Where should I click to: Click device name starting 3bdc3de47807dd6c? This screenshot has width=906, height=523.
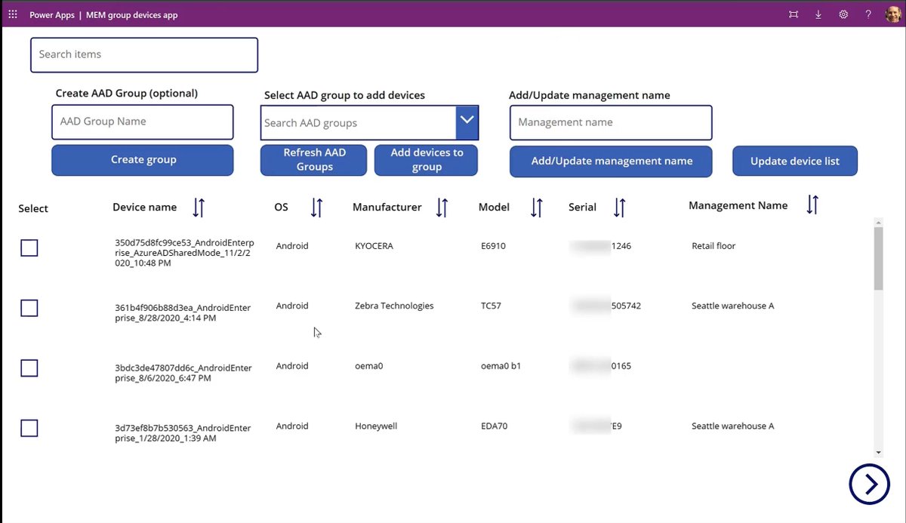183,373
